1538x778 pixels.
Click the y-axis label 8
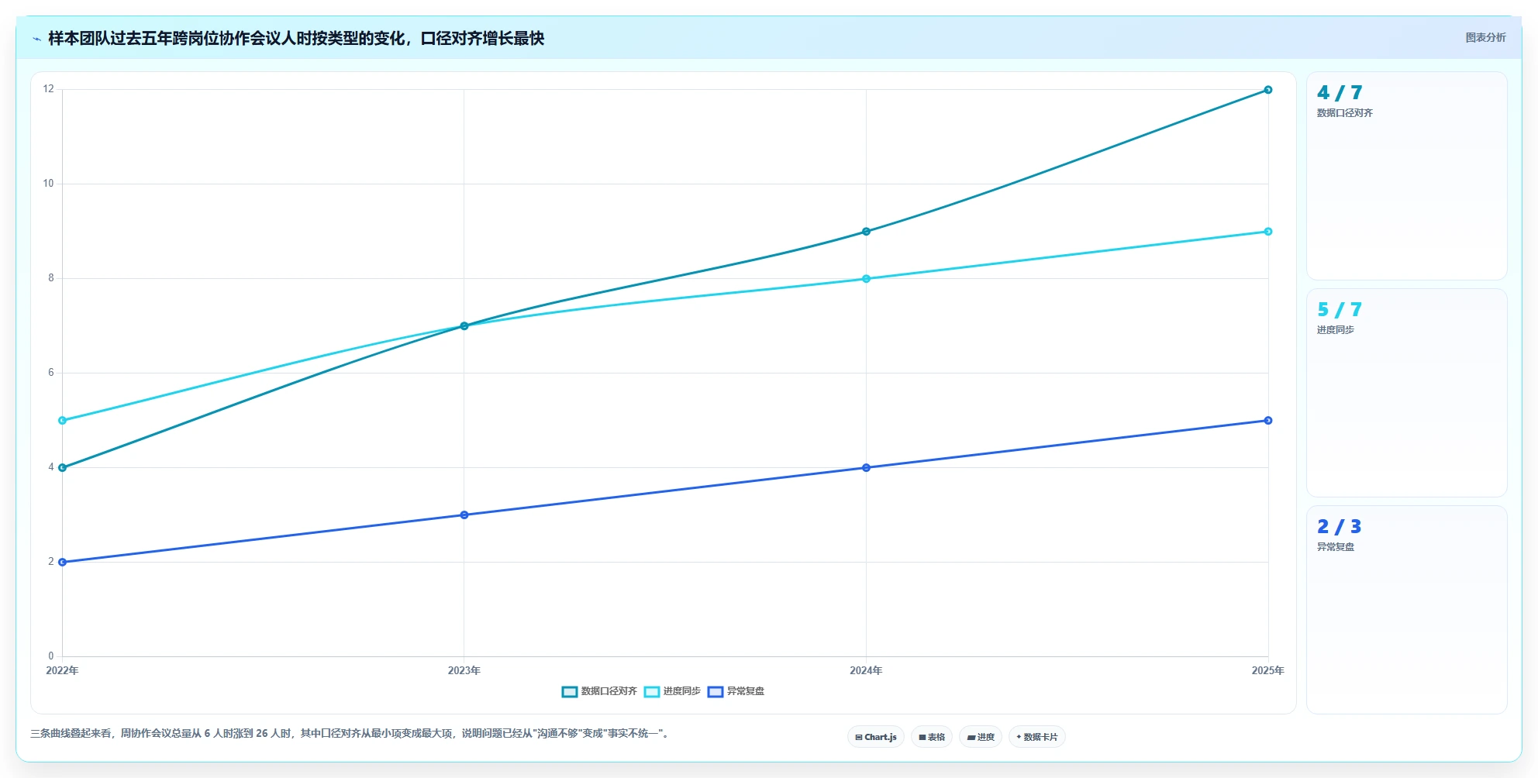pos(51,278)
